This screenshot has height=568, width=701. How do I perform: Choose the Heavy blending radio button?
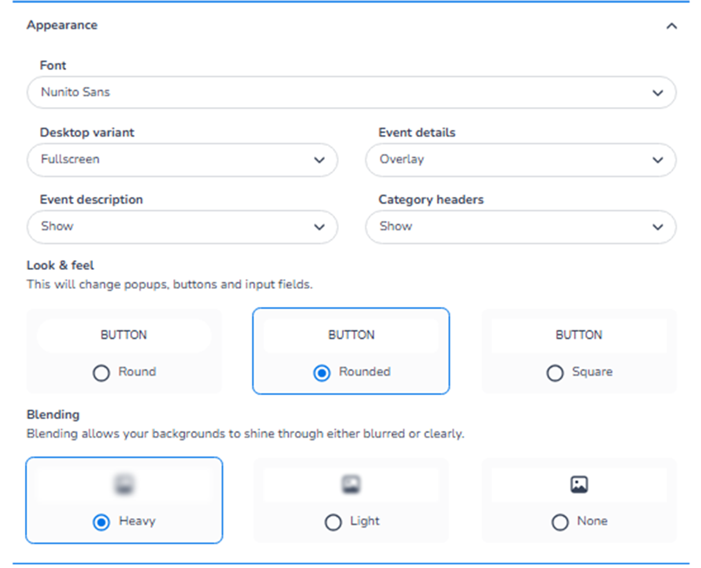point(101,522)
